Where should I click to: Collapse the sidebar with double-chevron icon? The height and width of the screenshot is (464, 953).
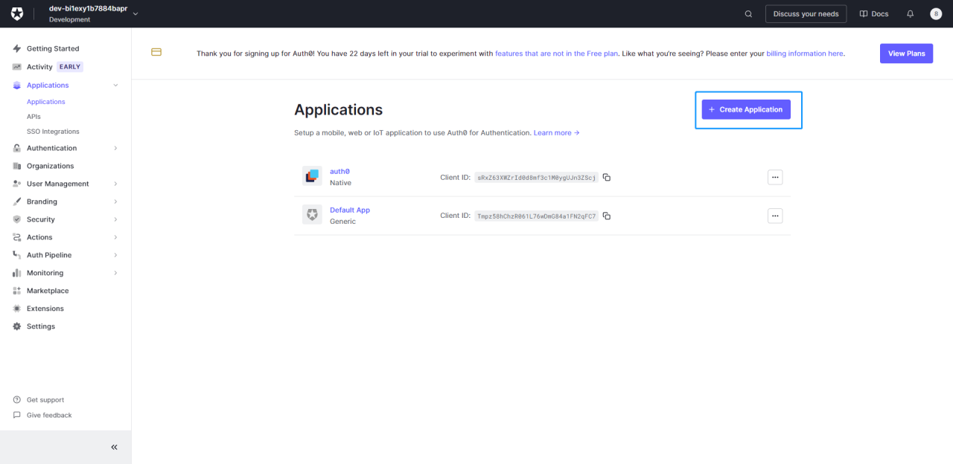click(114, 447)
